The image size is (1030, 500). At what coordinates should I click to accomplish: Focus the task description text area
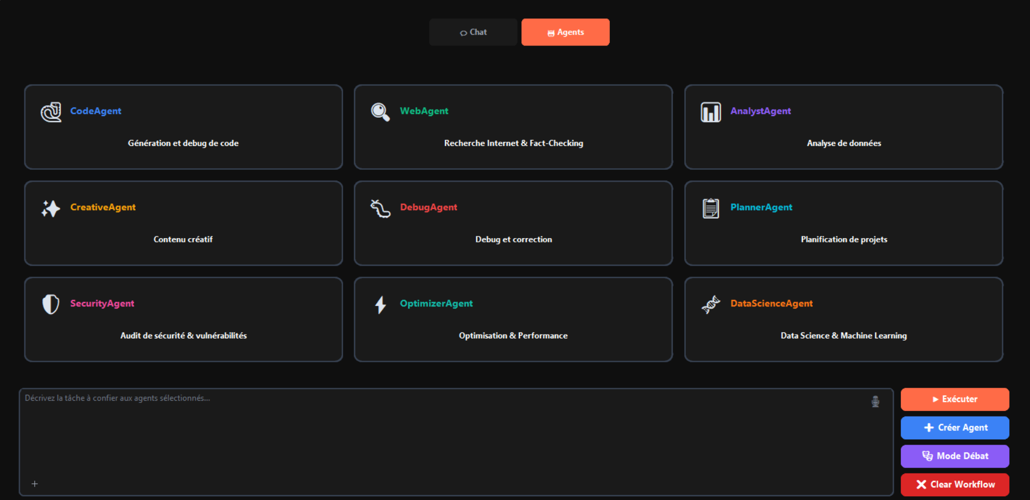click(456, 442)
